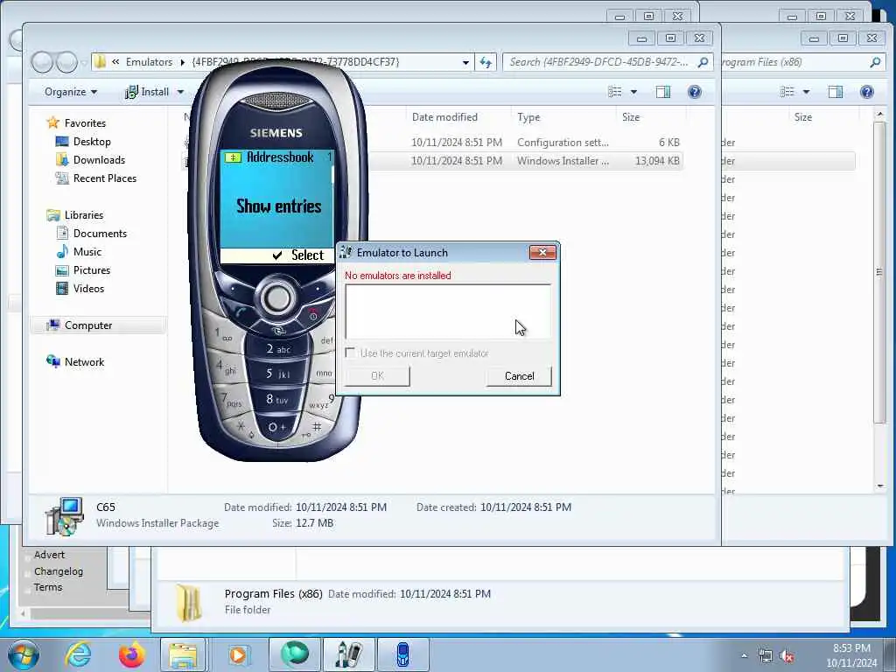Select Network in navigation pane
The image size is (896, 672).
click(84, 361)
